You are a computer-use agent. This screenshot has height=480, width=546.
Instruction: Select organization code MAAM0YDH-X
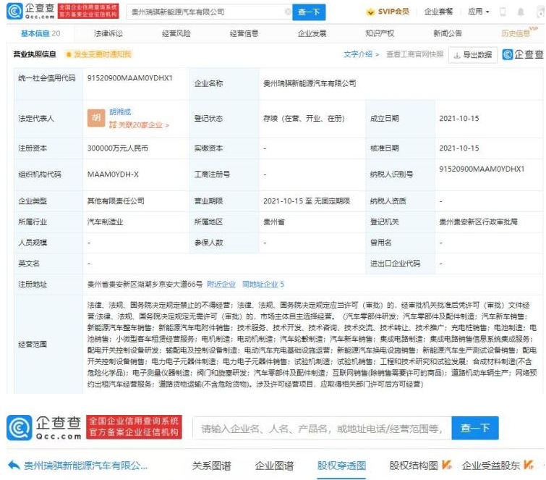113,174
